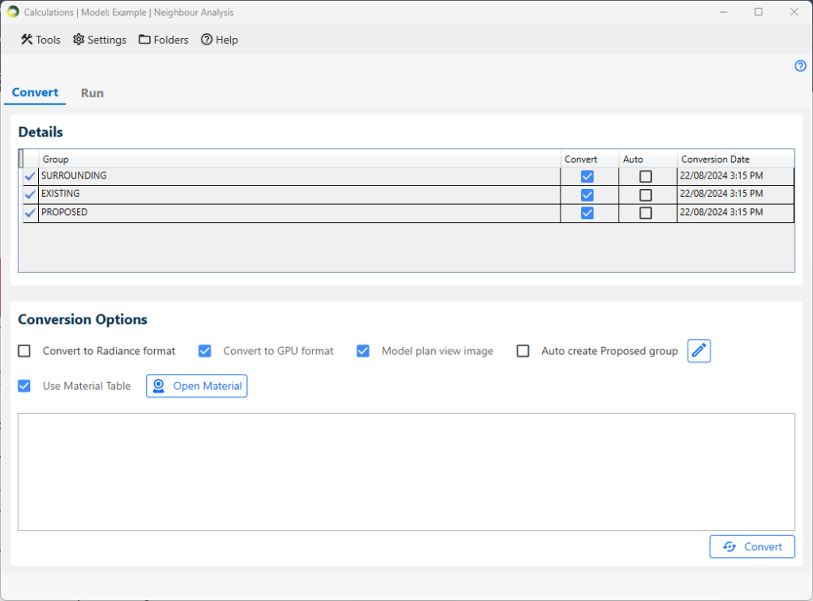Screen dimensions: 813x601
Task: Click the checkmark icon beside PROPOSED row
Action: [x=30, y=213]
